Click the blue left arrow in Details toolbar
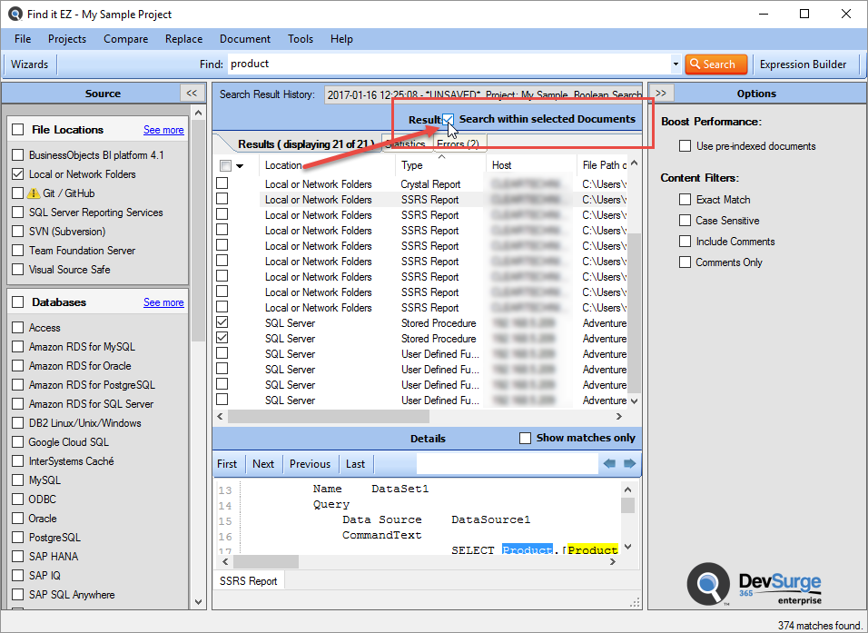 point(609,463)
